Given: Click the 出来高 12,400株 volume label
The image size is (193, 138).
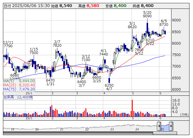Looking at the screenshot, I should point(18,97).
